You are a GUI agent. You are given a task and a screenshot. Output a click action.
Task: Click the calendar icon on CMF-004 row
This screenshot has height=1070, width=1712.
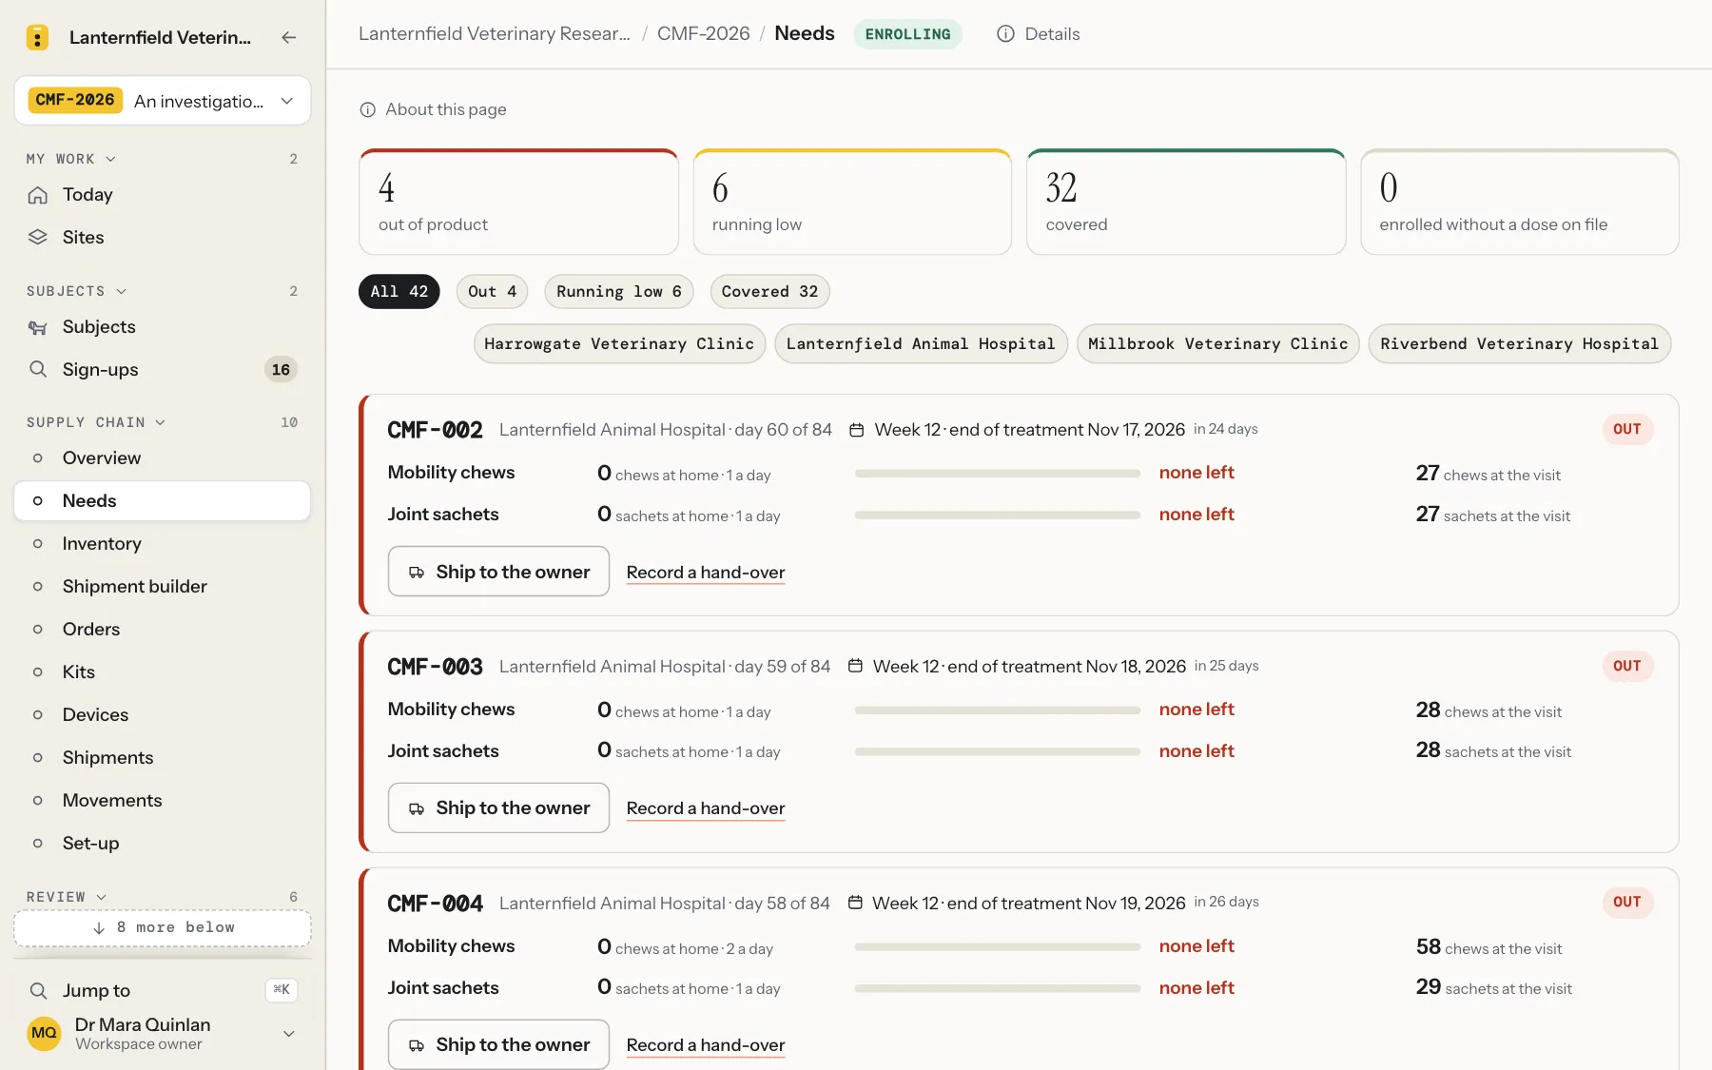click(855, 903)
